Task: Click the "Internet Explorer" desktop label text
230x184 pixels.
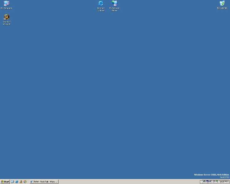Action: (x=101, y=10)
